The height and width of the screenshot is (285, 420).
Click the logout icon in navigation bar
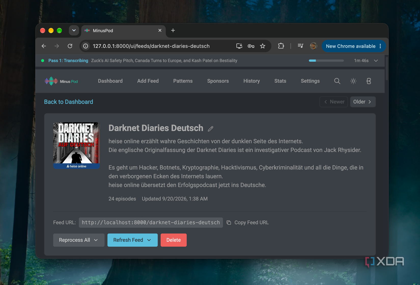click(x=369, y=81)
